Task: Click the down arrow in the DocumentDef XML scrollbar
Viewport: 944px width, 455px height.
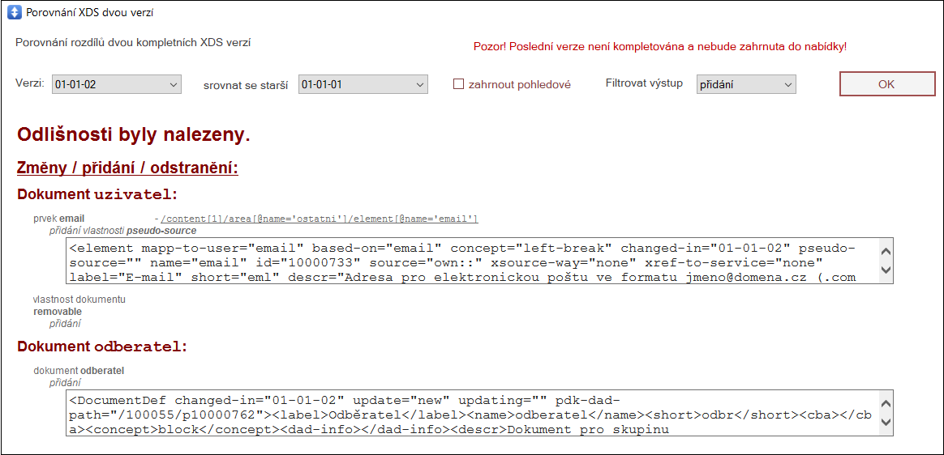Action: 885,423
